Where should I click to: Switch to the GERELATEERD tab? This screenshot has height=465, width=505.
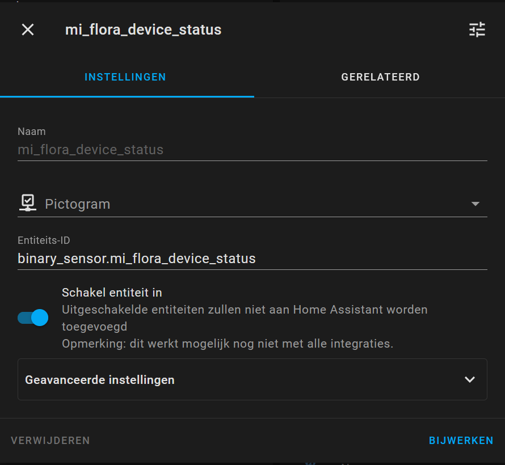[380, 77]
